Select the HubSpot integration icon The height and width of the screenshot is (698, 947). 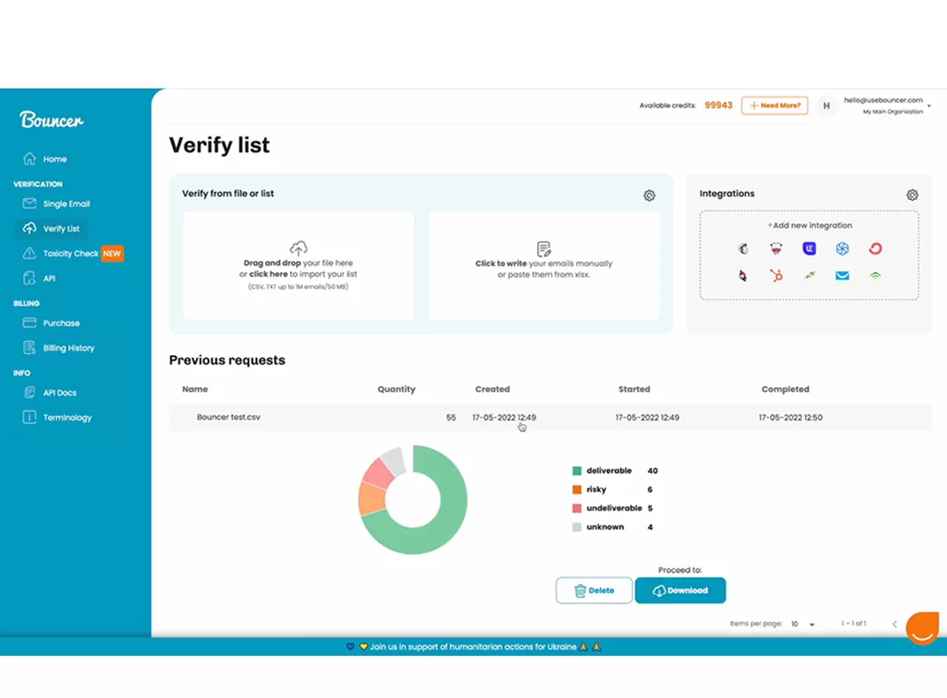point(776,276)
